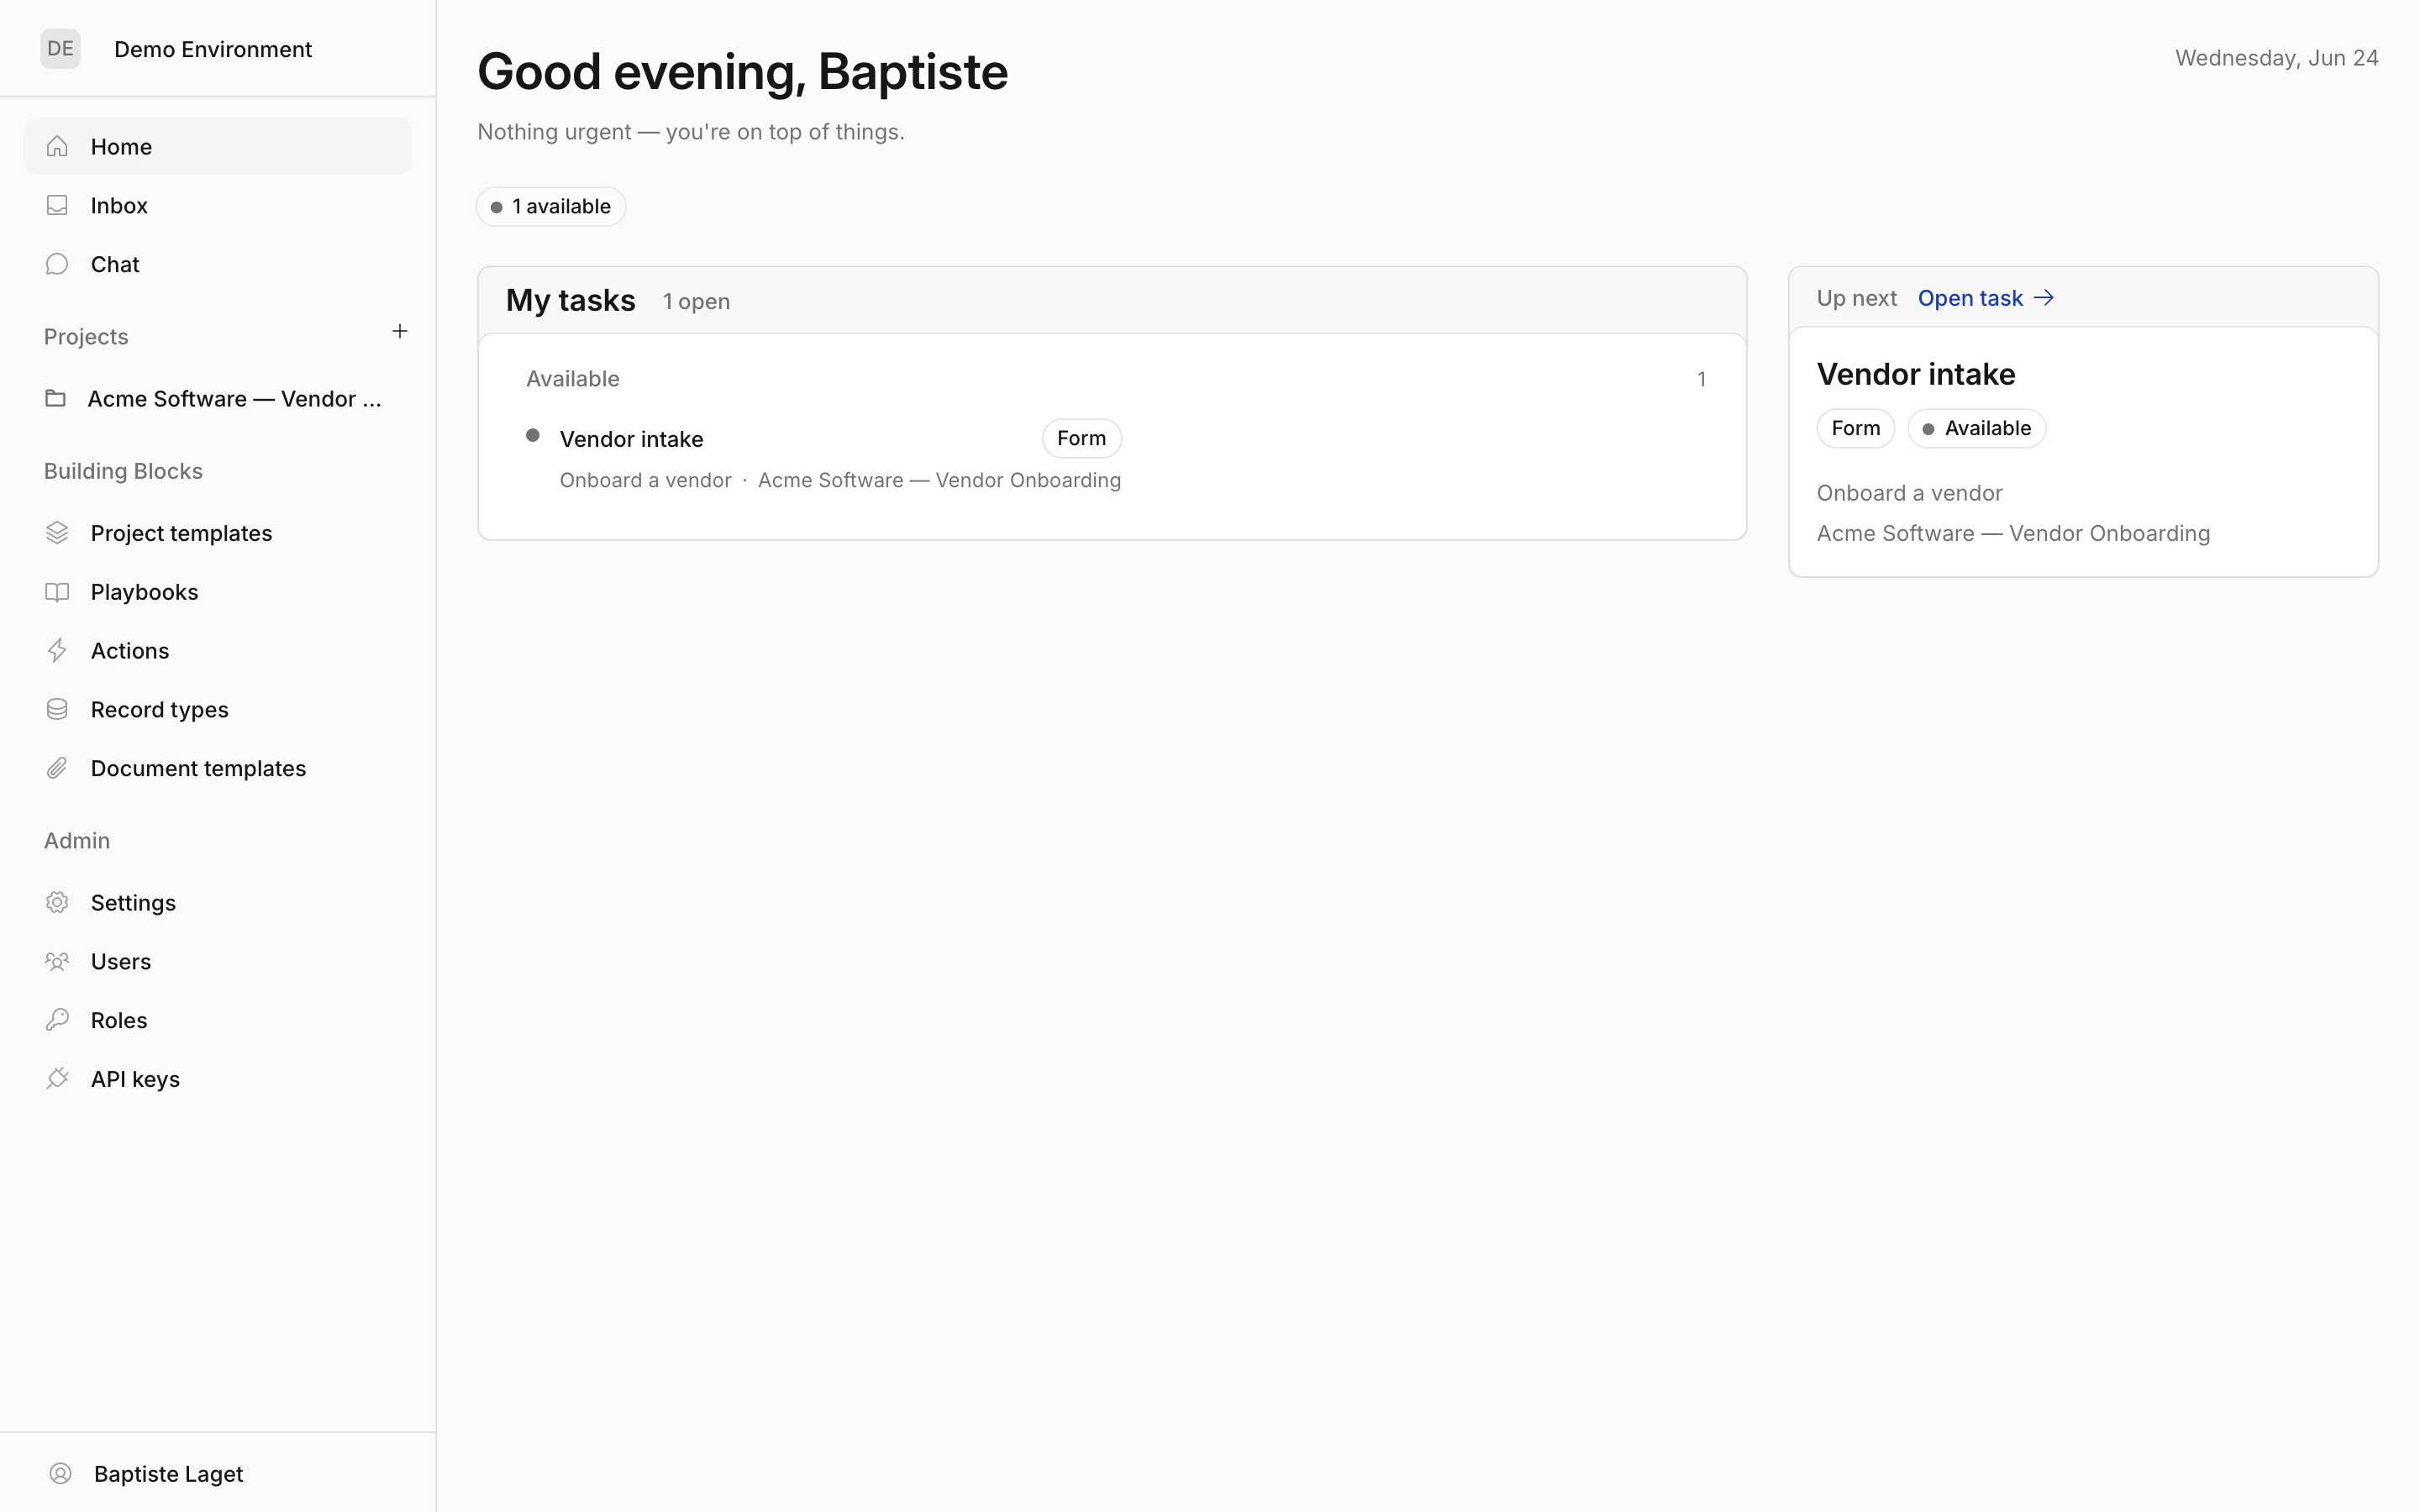Image resolution: width=2420 pixels, height=1512 pixels.
Task: Click the Admin section label
Action: tap(77, 841)
